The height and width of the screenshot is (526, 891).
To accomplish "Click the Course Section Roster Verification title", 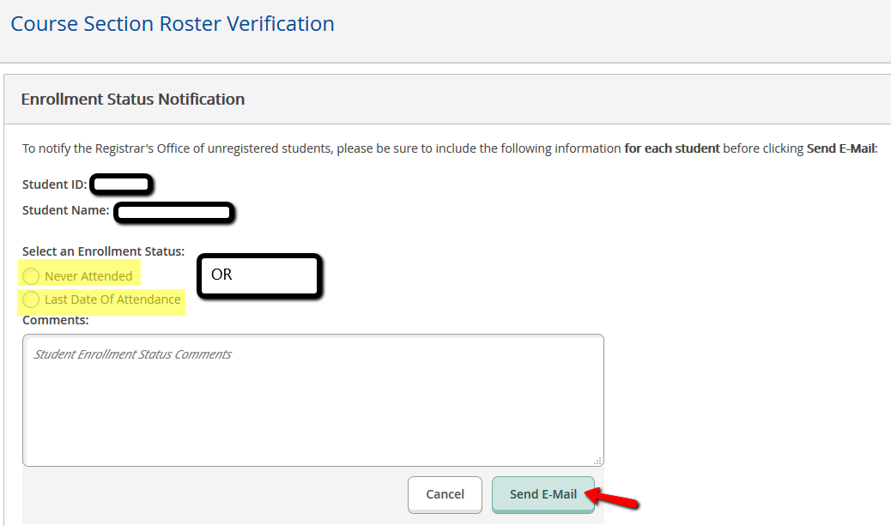I will pyautogui.click(x=173, y=23).
